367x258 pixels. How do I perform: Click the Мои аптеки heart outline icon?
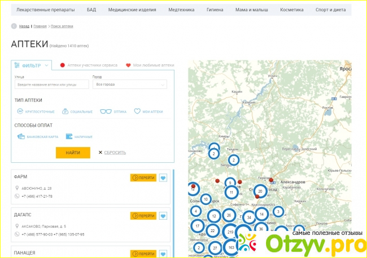tap(137, 112)
